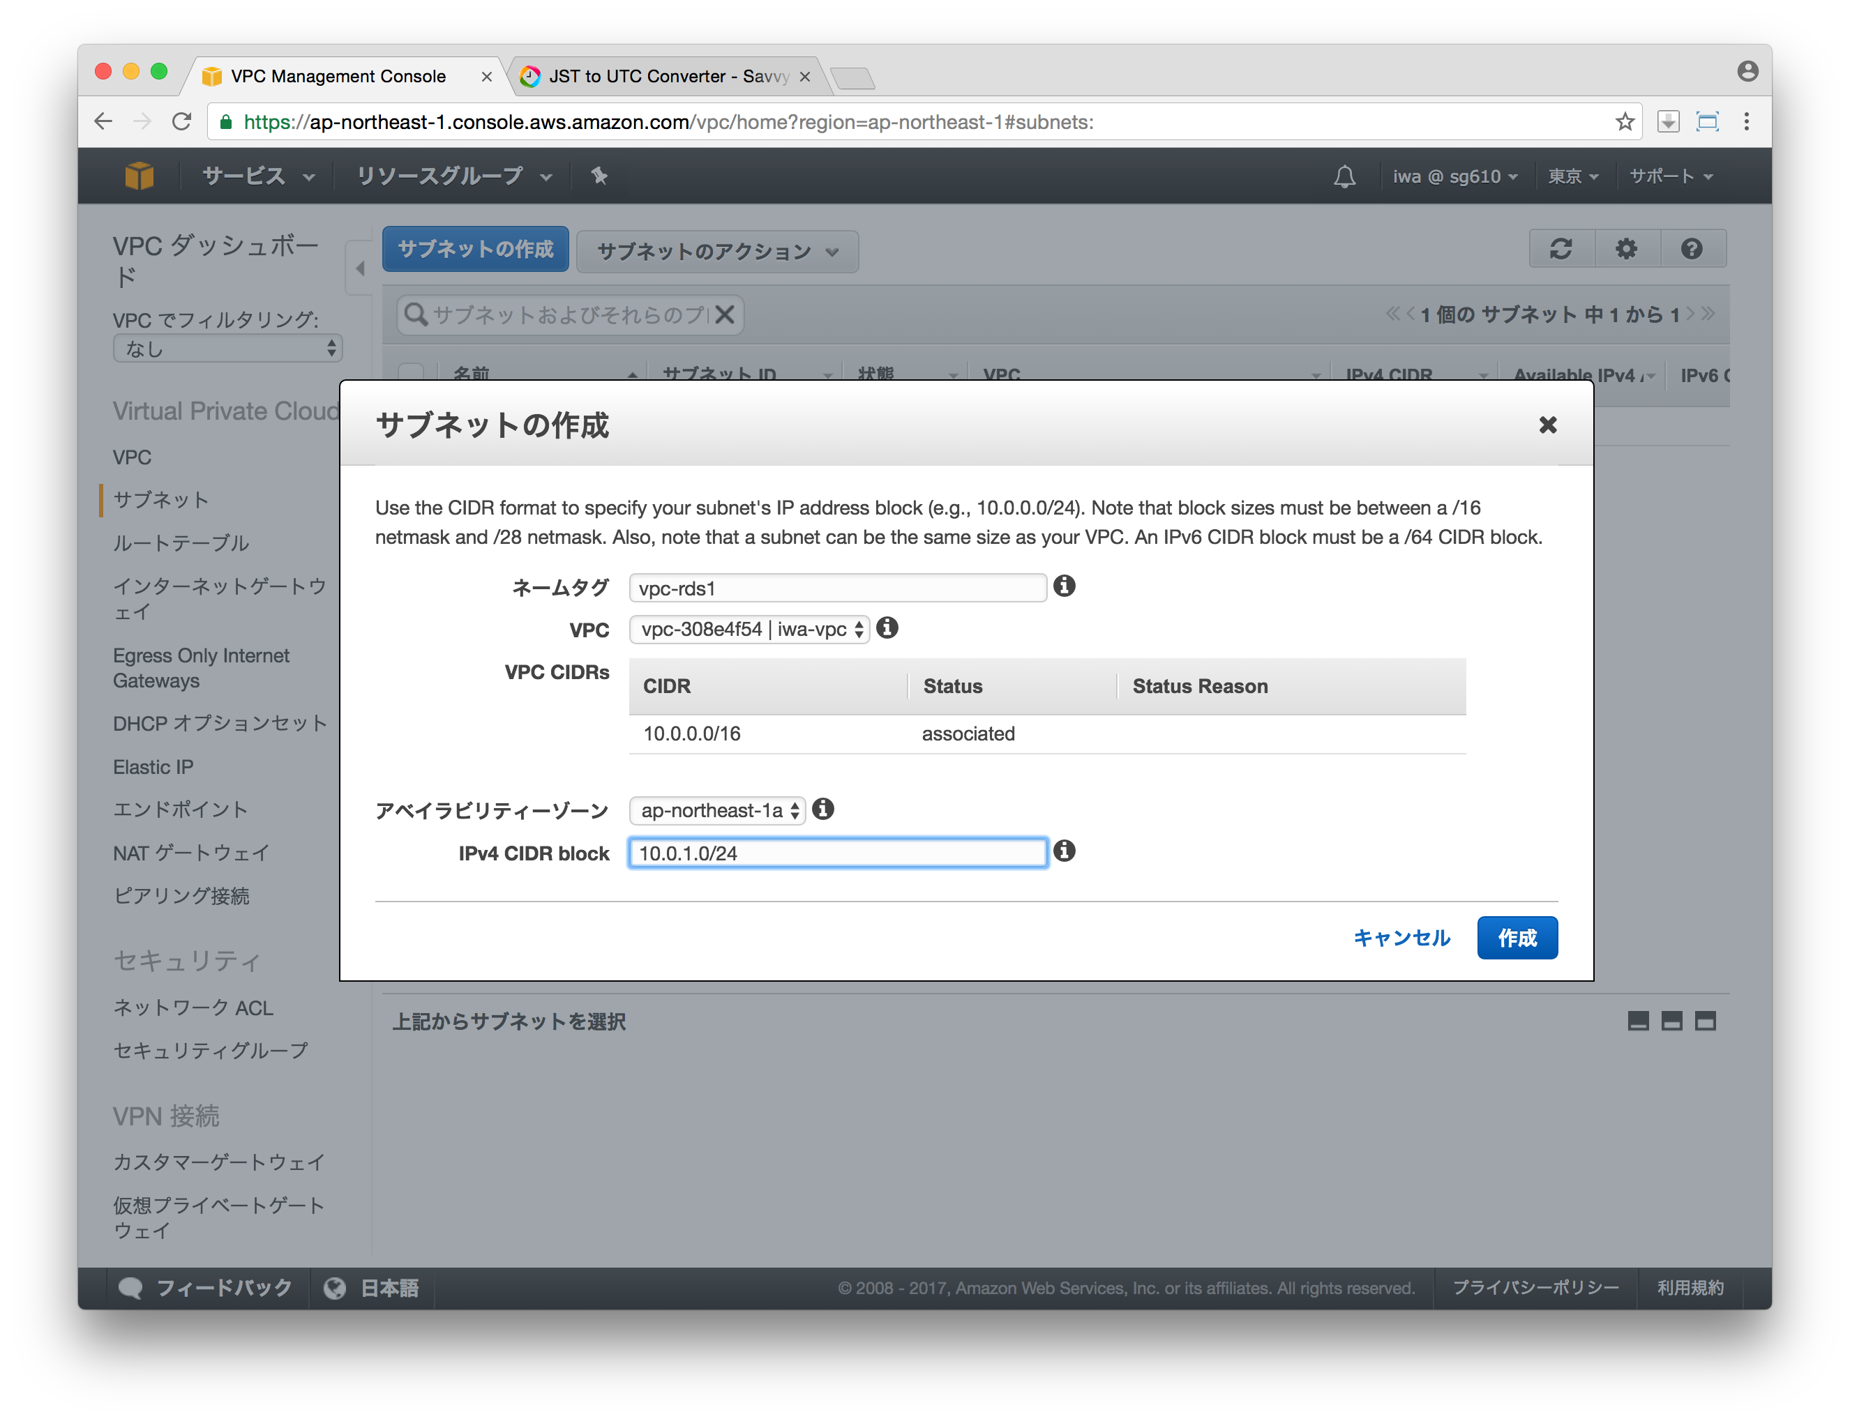Toggle the select-all checkbox in subnet table

412,373
